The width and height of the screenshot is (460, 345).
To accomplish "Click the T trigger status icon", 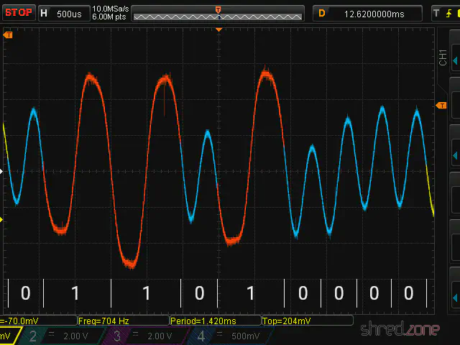I will 436,13.
